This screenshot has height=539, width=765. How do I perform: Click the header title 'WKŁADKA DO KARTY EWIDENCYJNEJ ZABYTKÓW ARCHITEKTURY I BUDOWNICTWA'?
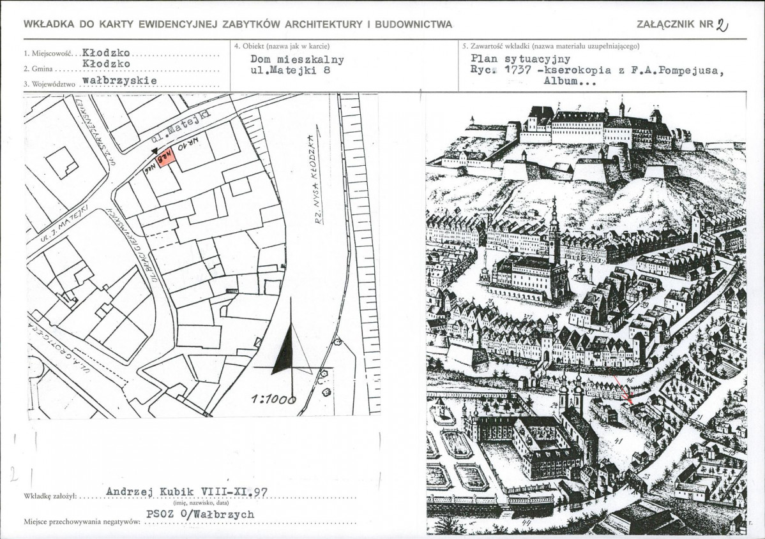[x=238, y=24]
